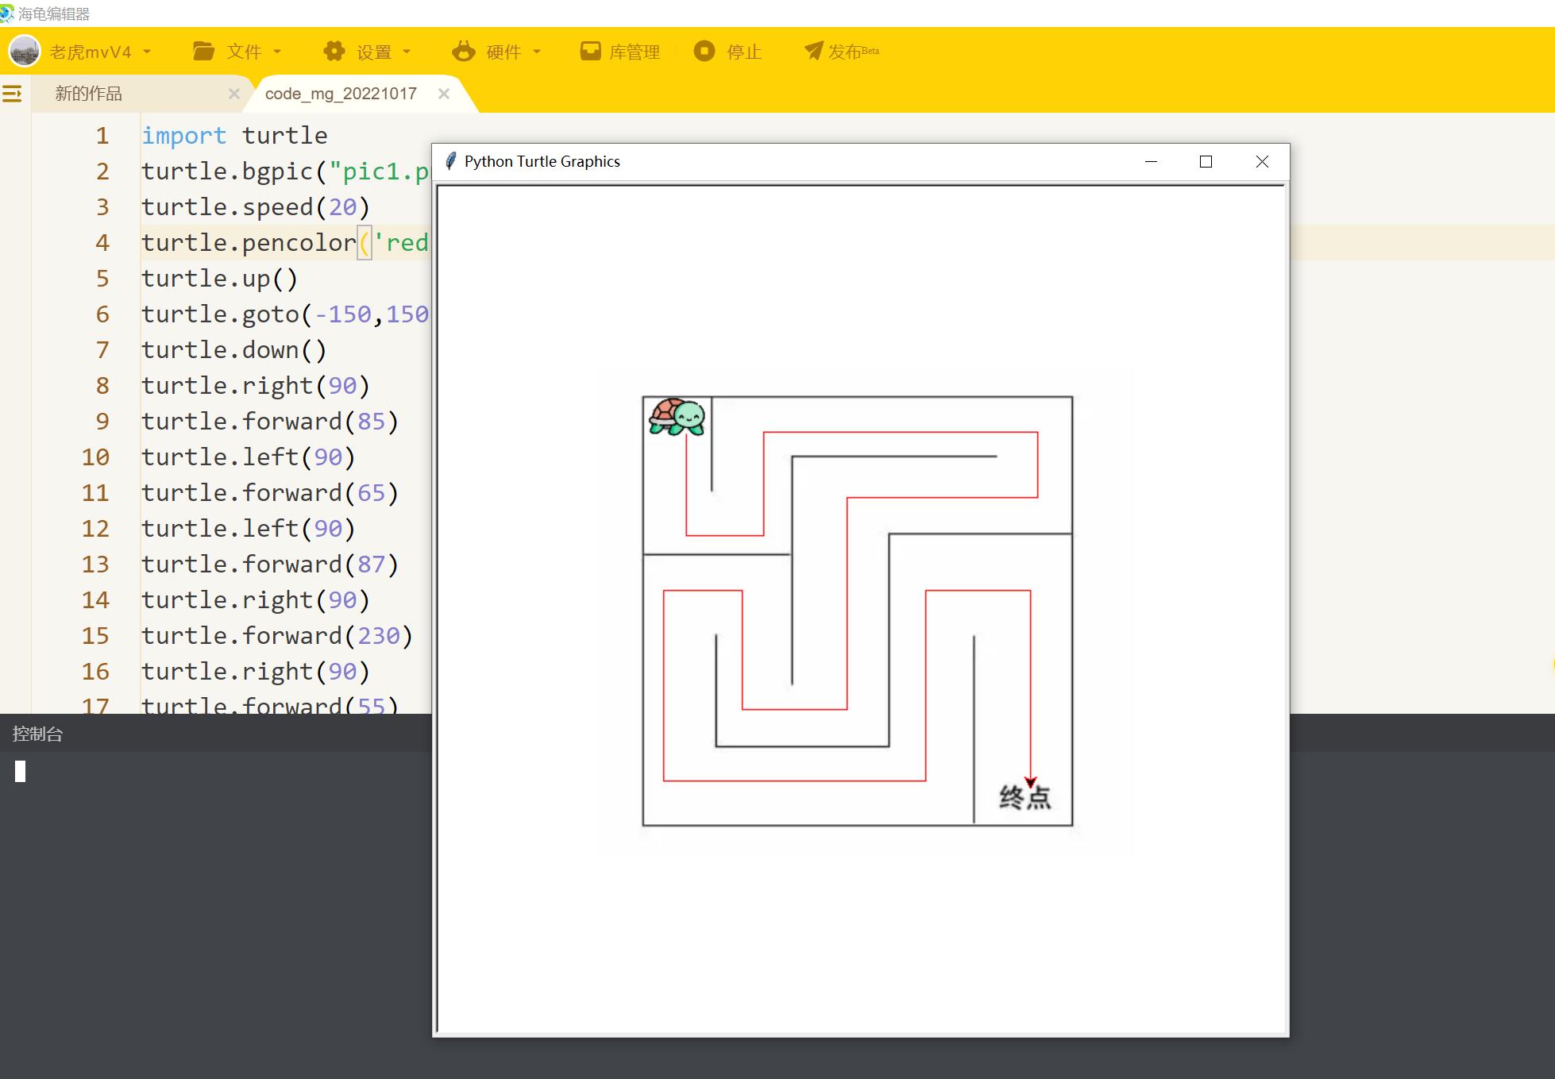Click the 终点 label in the maze
1555x1079 pixels.
[x=1025, y=798]
